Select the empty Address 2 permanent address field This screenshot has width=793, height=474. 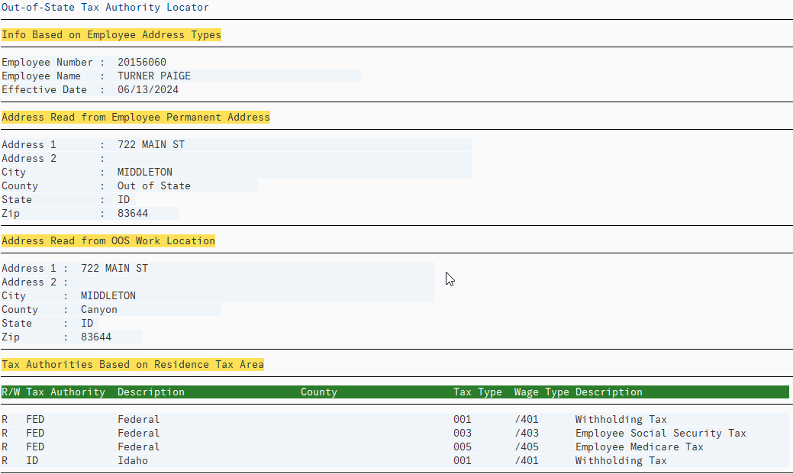229,158
